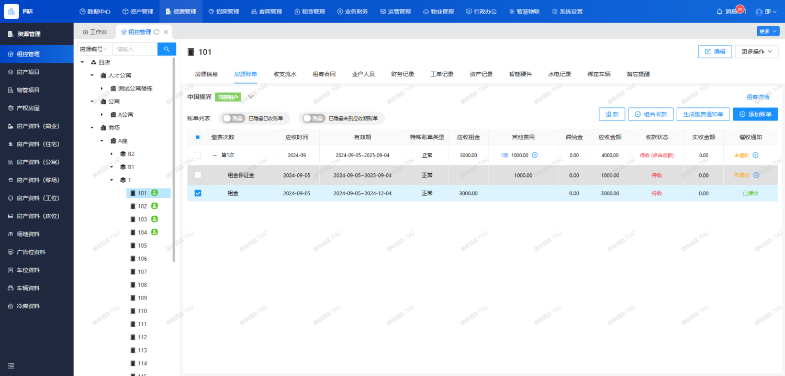Open 业务财务 top menu

point(352,12)
